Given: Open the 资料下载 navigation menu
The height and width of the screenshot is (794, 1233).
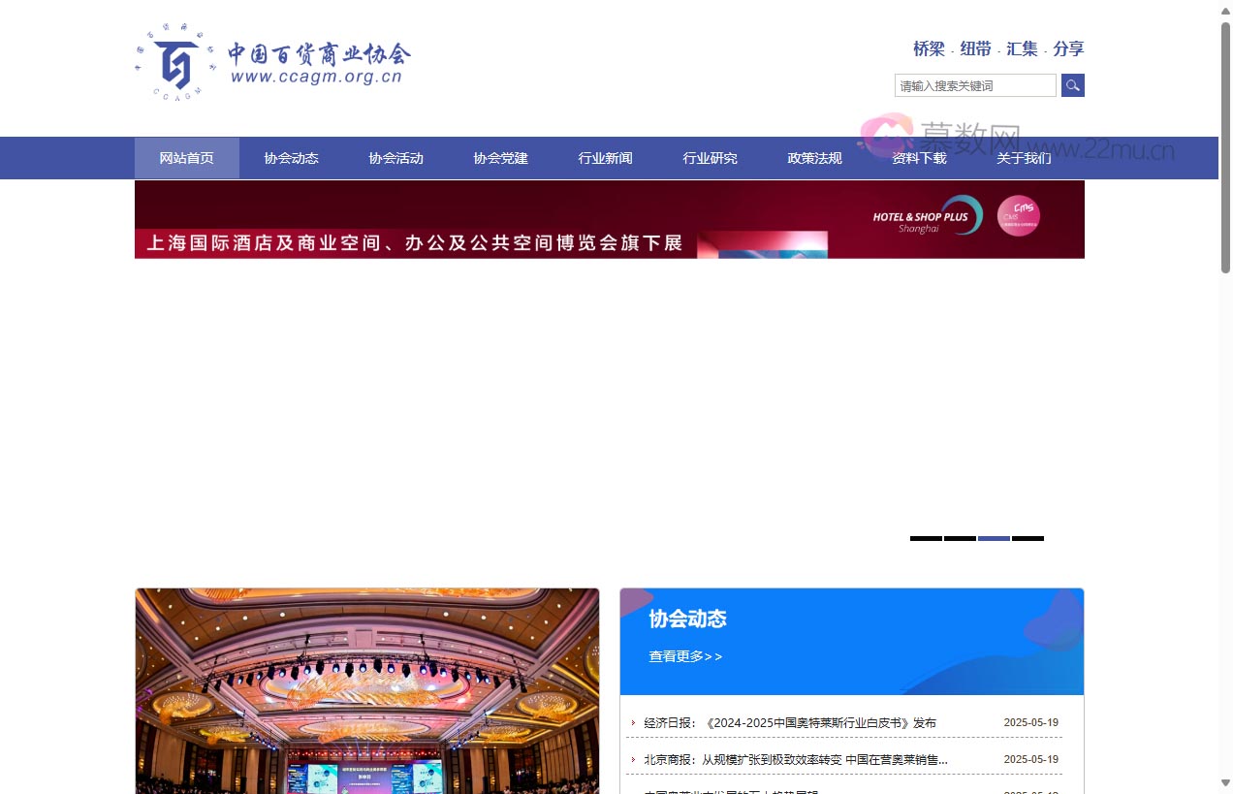Looking at the screenshot, I should (919, 158).
